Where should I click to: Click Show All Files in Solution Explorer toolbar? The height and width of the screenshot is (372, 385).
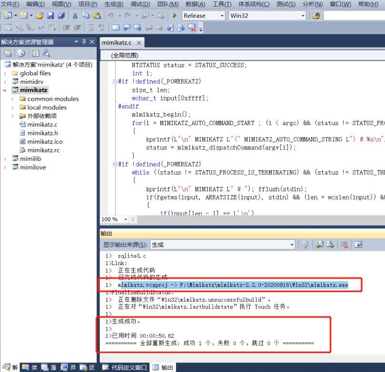21,53
